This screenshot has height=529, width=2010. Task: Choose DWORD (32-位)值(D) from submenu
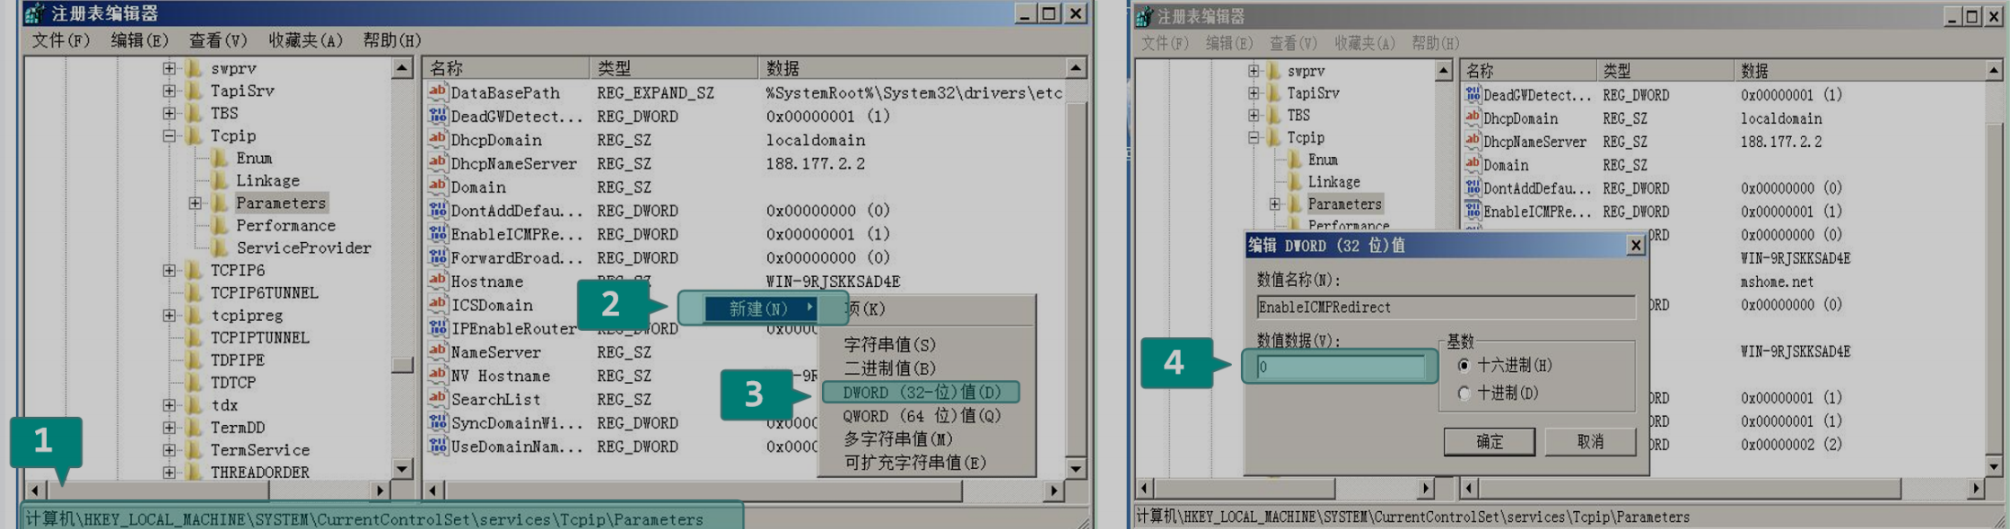coord(921,392)
